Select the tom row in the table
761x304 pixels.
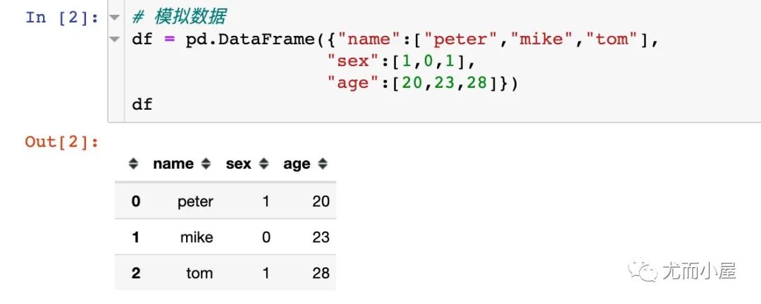[x=225, y=272]
